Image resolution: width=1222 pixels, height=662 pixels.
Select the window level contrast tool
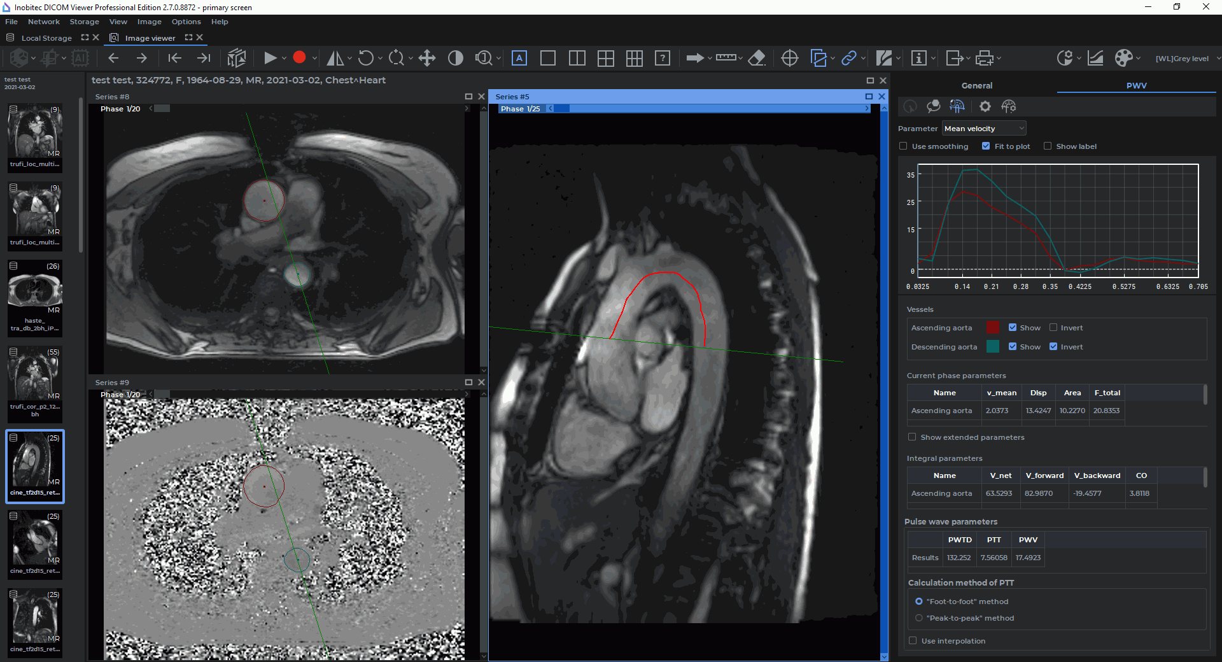pyautogui.click(x=456, y=58)
